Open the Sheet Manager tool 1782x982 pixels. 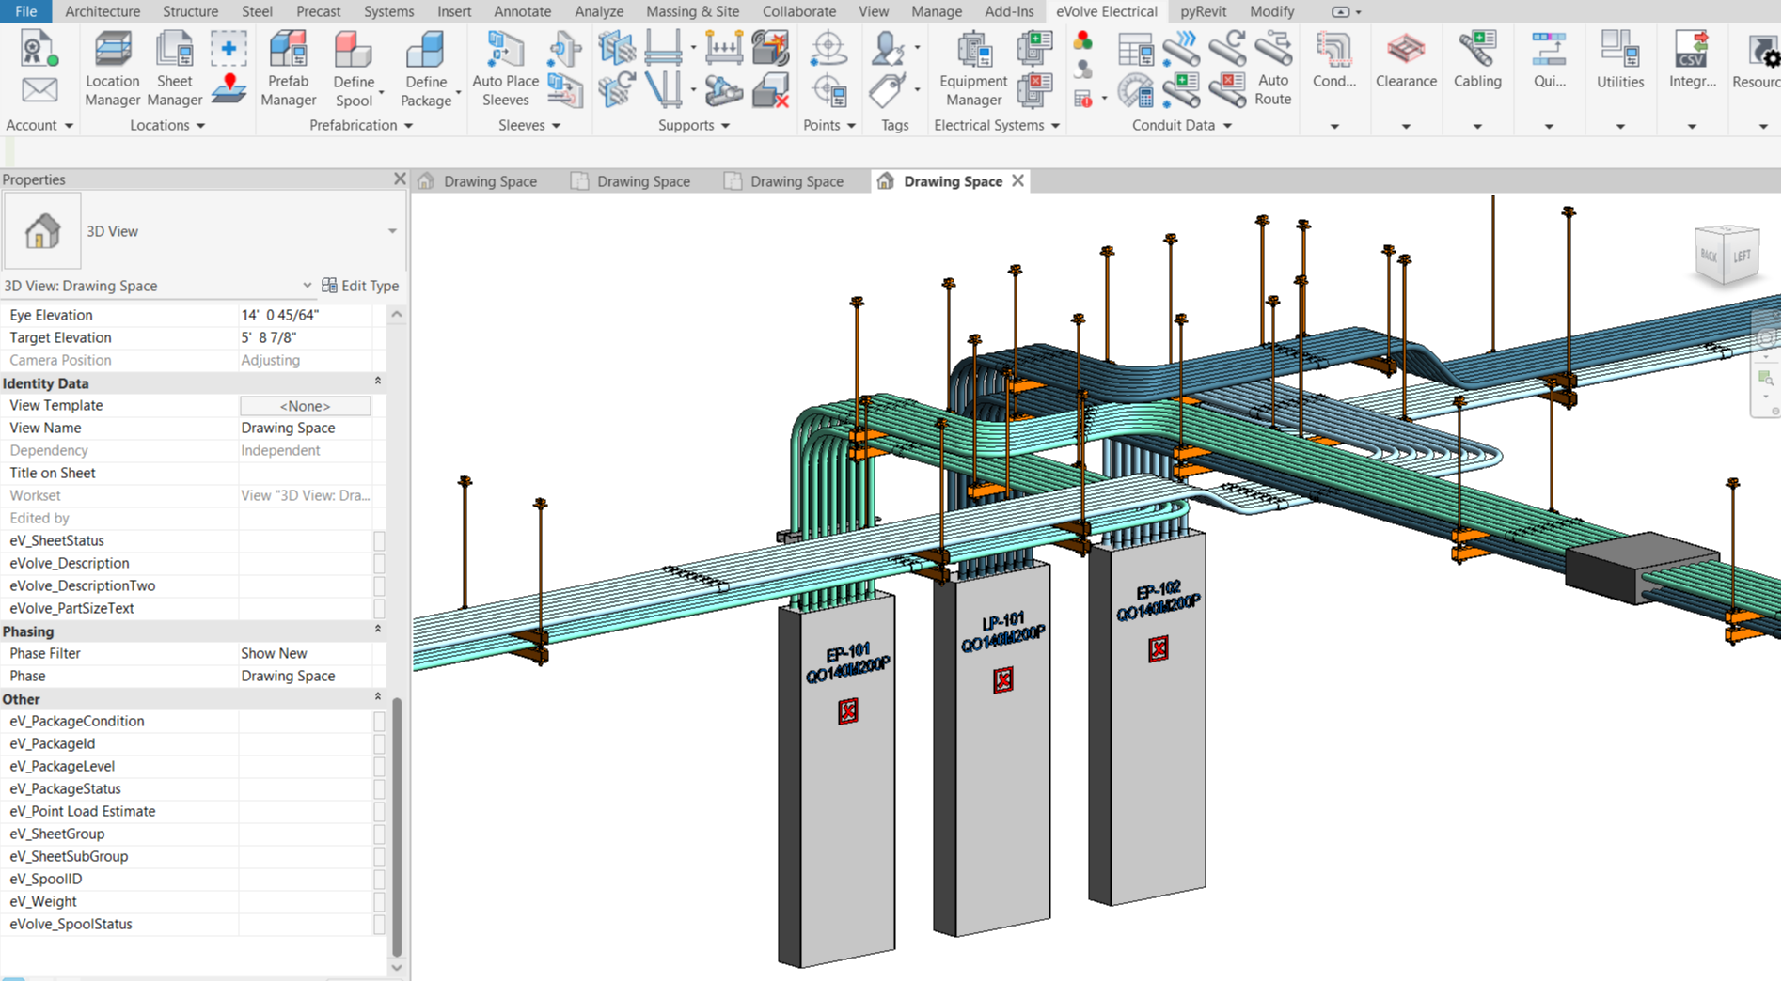click(174, 69)
